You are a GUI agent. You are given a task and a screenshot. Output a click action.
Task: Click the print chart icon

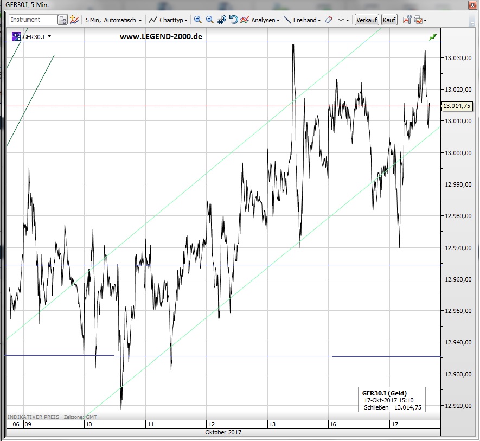(418, 20)
